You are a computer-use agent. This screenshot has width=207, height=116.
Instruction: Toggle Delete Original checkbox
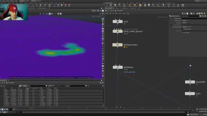click(x=182, y=33)
